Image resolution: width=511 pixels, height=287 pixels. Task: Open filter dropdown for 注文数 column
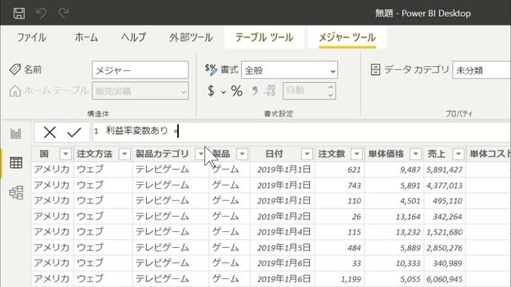(357, 154)
